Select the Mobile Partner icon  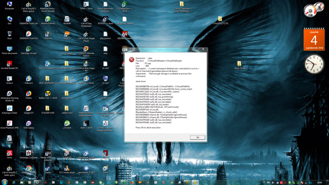[x=48, y=20]
